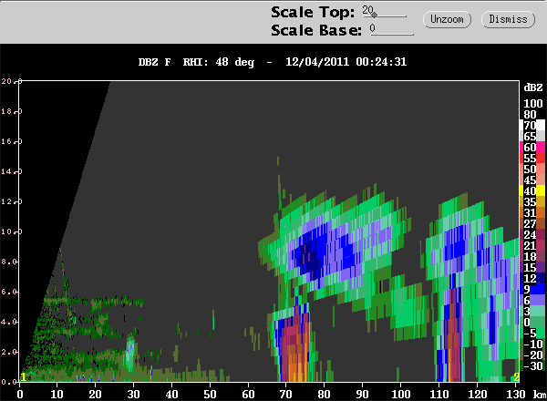Select the Scale Base value 0
This screenshot has height=401, width=547.
(x=373, y=28)
